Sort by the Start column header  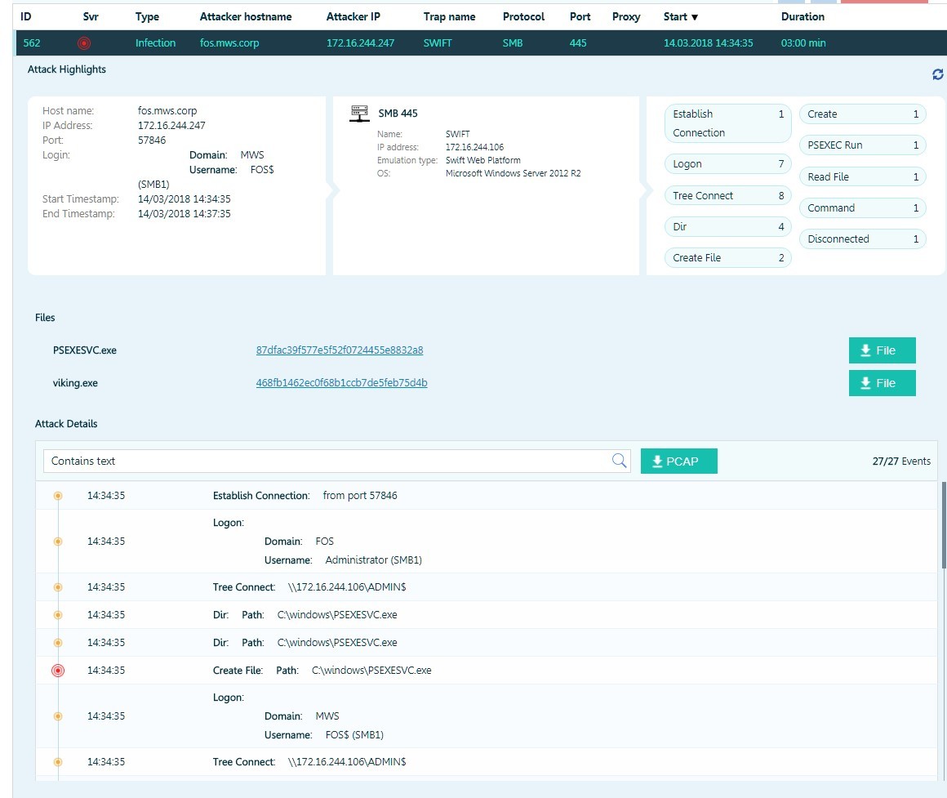[680, 16]
